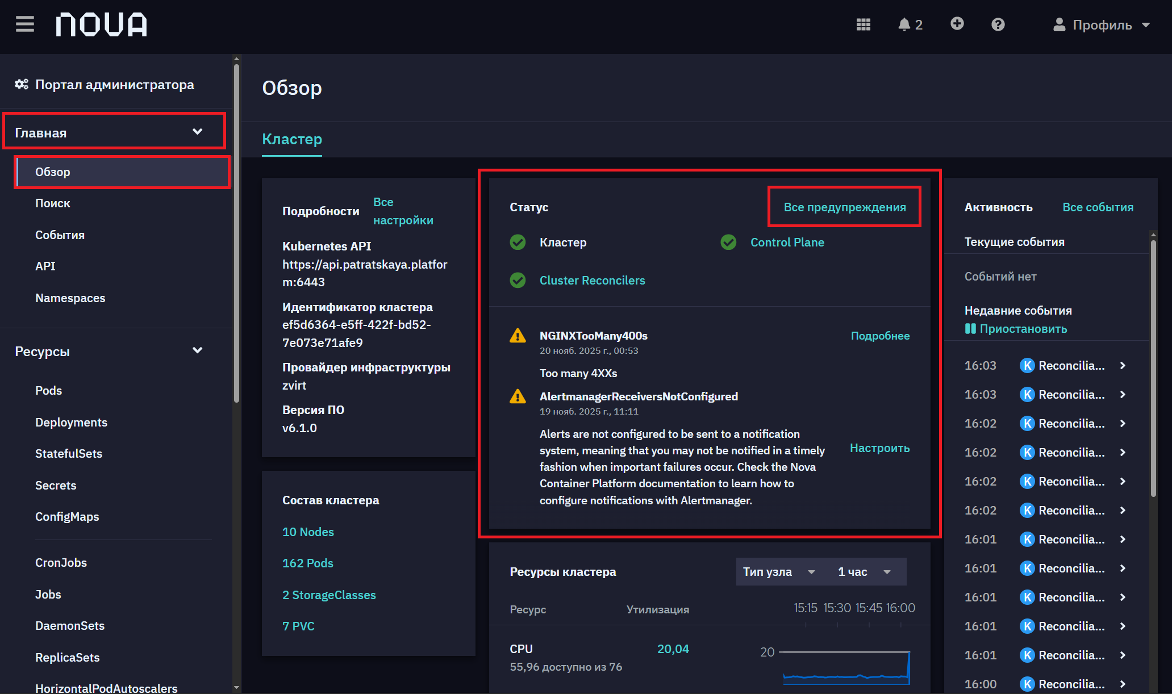Click Все события link
The width and height of the screenshot is (1172, 694).
click(x=1098, y=207)
